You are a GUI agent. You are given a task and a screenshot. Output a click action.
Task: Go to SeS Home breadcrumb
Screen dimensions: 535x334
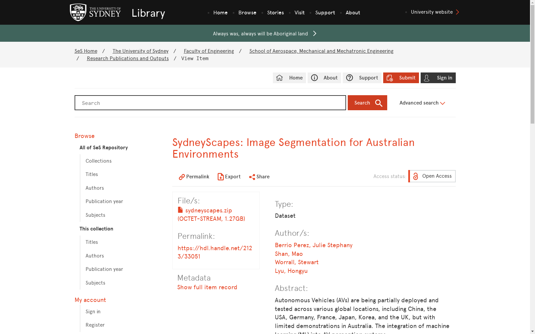[x=86, y=51]
